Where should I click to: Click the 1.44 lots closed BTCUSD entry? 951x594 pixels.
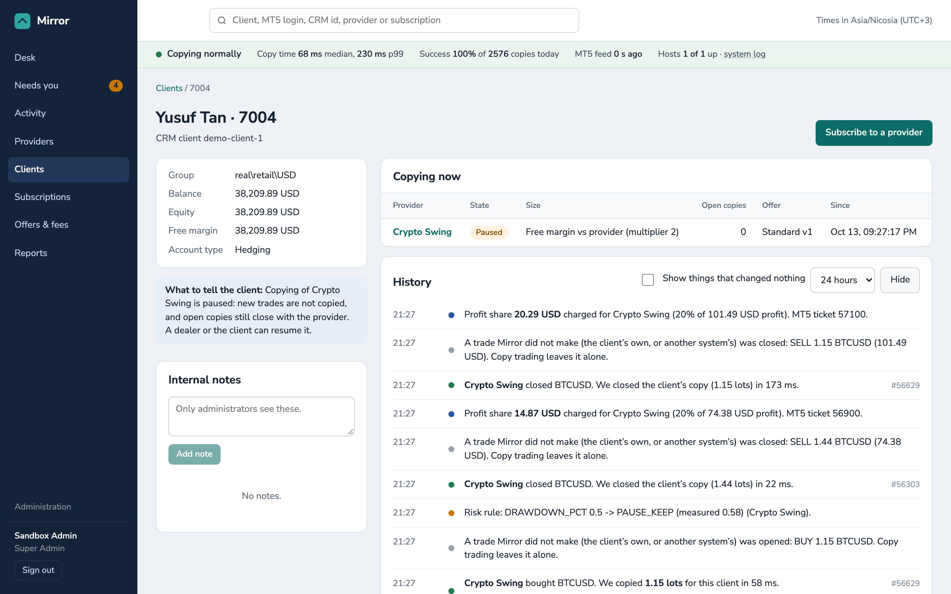[656, 484]
